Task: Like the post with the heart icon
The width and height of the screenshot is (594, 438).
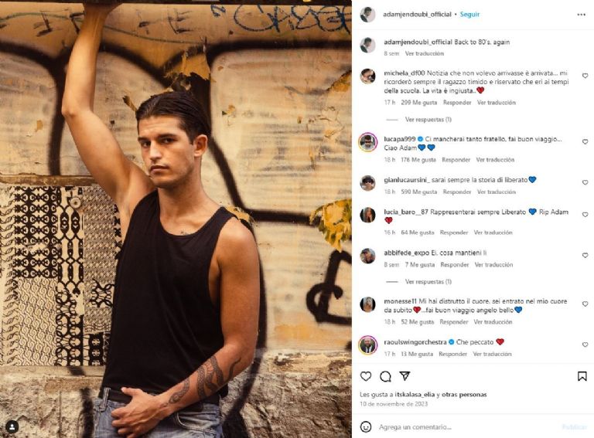Action: (x=366, y=376)
